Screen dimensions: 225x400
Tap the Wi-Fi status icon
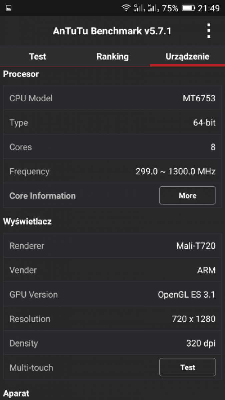coord(126,8)
